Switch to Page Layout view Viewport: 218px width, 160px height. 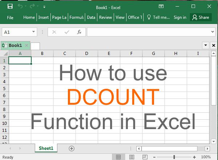click(x=132, y=157)
